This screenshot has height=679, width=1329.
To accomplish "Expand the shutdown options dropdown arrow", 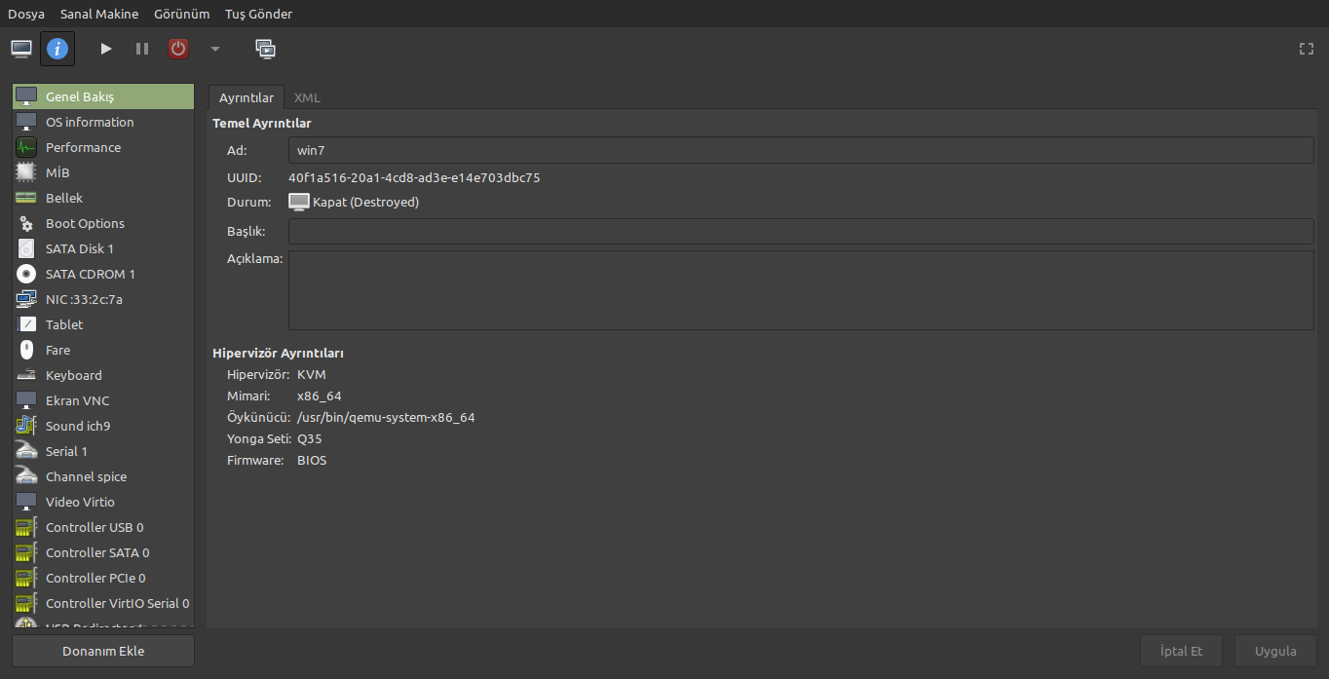I will [x=215, y=49].
